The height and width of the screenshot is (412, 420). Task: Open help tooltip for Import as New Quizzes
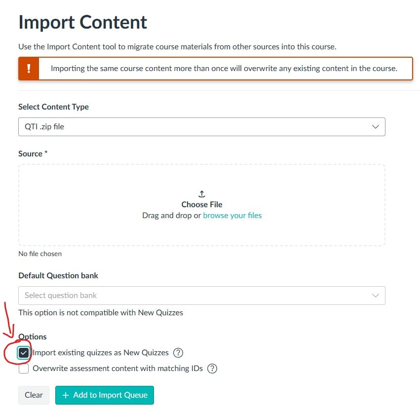[179, 353]
